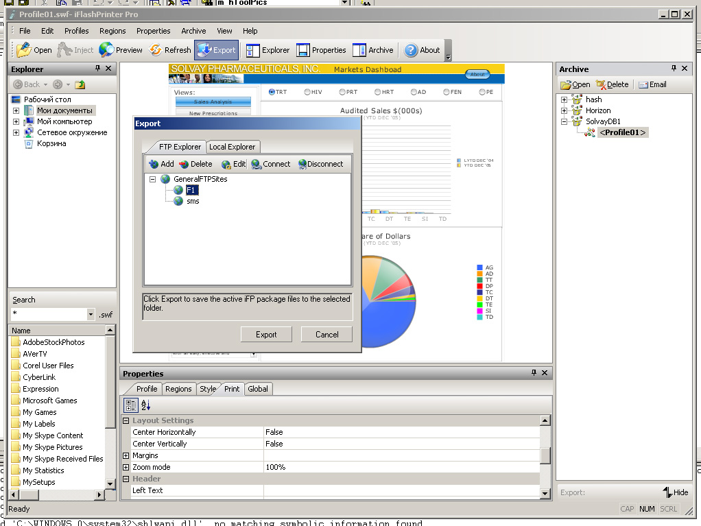Select the HRT radio button
701x526 pixels.
378,92
